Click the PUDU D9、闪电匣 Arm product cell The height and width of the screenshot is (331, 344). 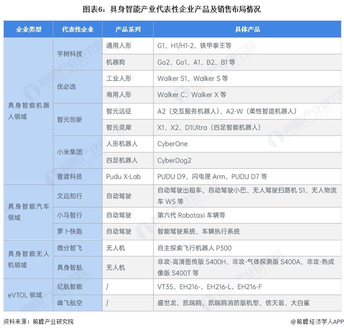tap(247, 176)
